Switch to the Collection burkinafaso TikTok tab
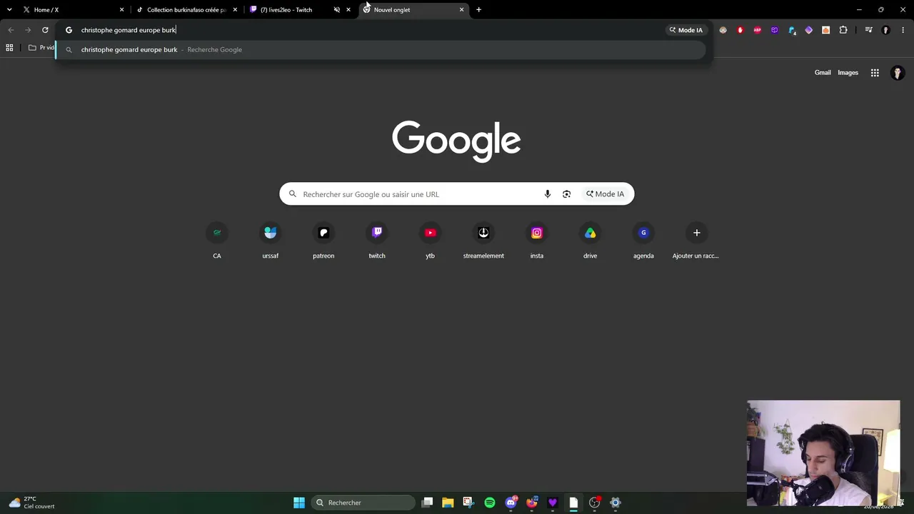Viewport: 914px width, 514px height. pyautogui.click(x=187, y=10)
